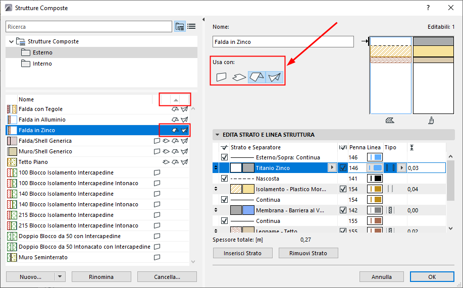Click the Falda in Alluminio composite icon

point(12,120)
